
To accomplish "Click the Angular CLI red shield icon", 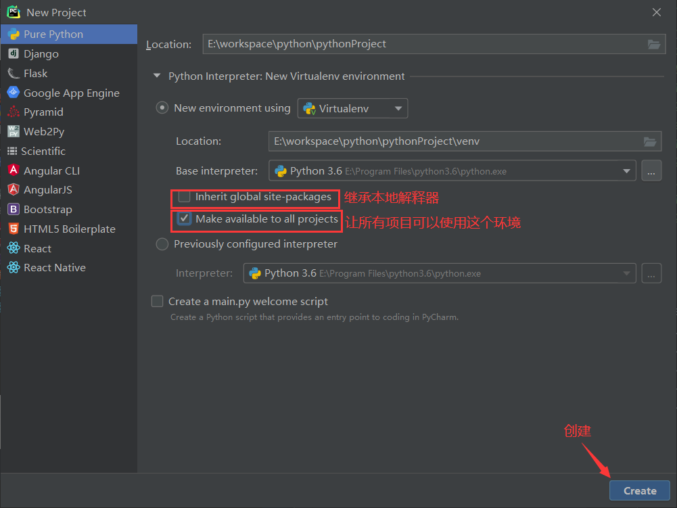I will (14, 170).
